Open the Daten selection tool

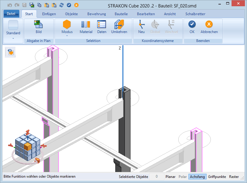coord(102,27)
